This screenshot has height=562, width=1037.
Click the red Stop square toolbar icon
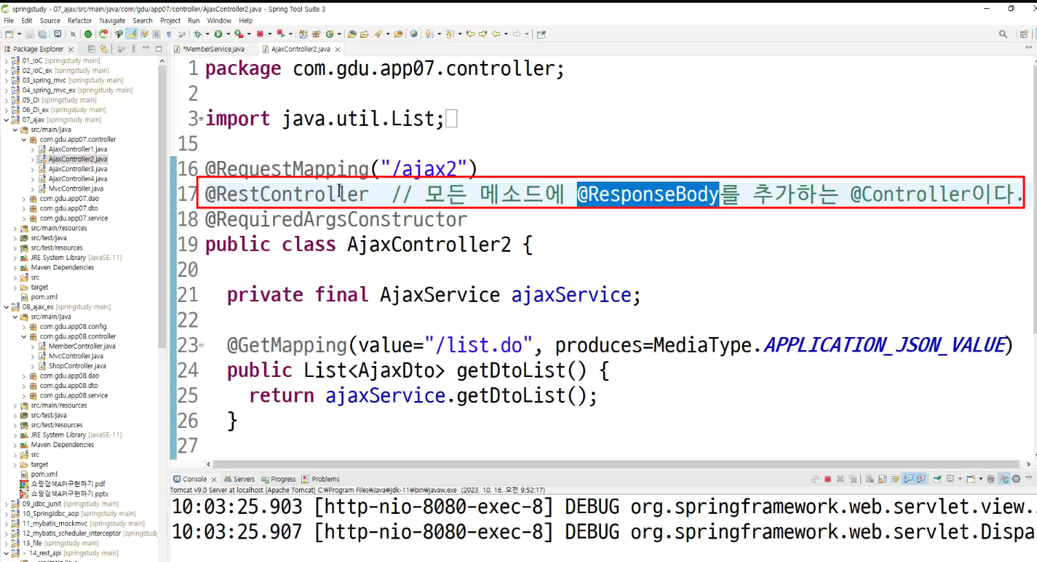point(260,34)
